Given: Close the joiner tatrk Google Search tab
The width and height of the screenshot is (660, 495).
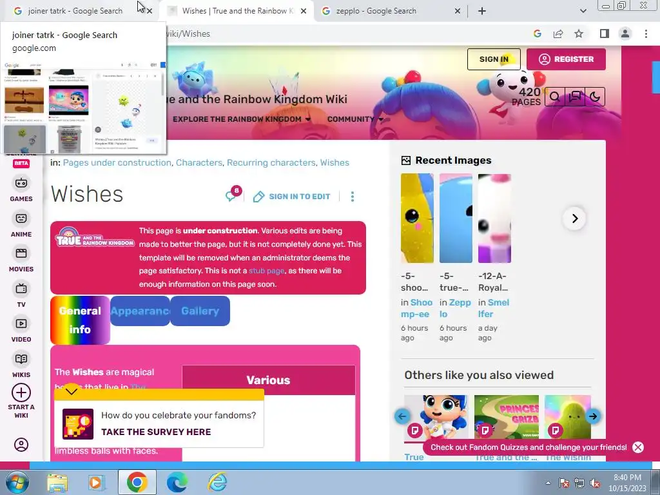Looking at the screenshot, I should tap(149, 12).
